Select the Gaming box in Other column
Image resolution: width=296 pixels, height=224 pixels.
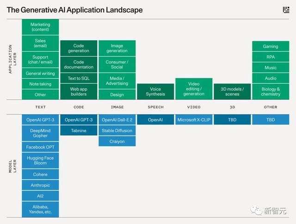[271, 46]
